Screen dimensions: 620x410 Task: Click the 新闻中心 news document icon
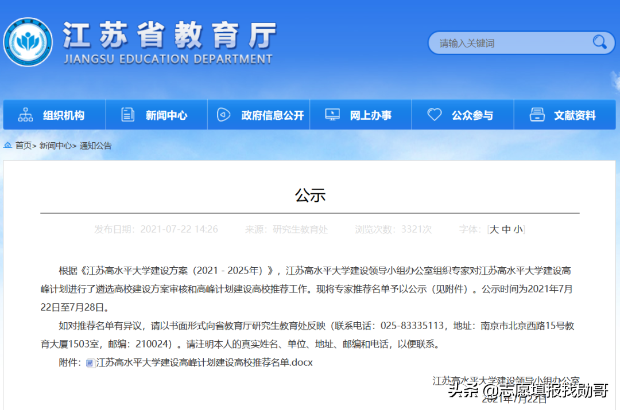[127, 115]
